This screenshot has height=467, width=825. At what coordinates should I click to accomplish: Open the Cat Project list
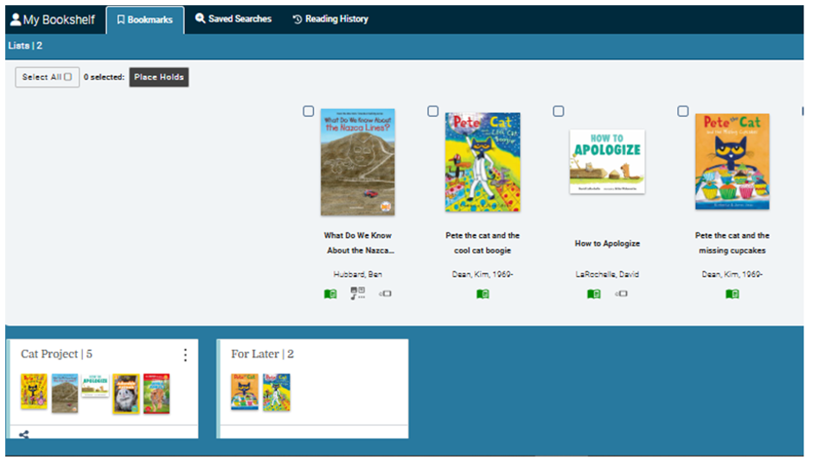56,354
